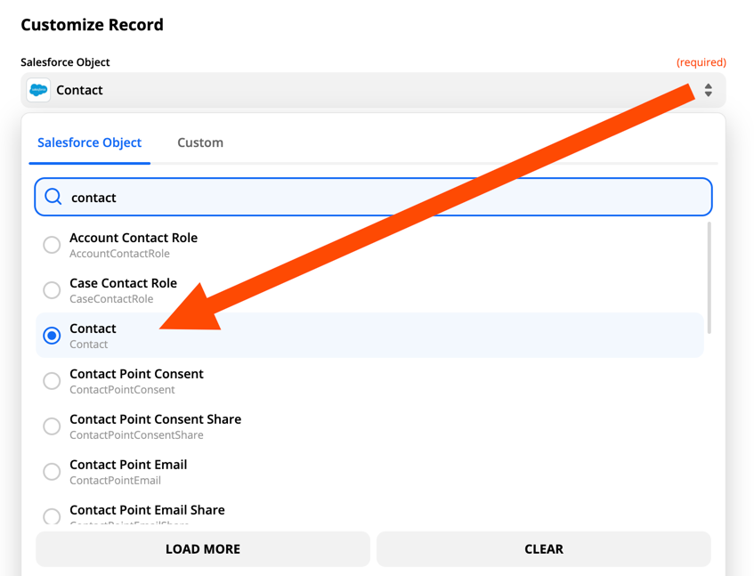Click the 'Account Contact Role' label text

click(134, 238)
